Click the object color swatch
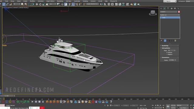194x109 pixels. (179, 12)
